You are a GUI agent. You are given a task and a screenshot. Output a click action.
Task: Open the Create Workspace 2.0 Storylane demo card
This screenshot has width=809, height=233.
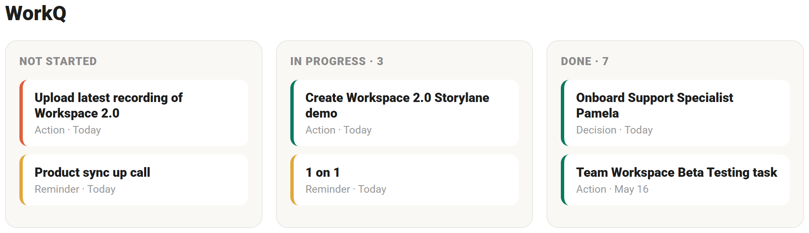(404, 113)
